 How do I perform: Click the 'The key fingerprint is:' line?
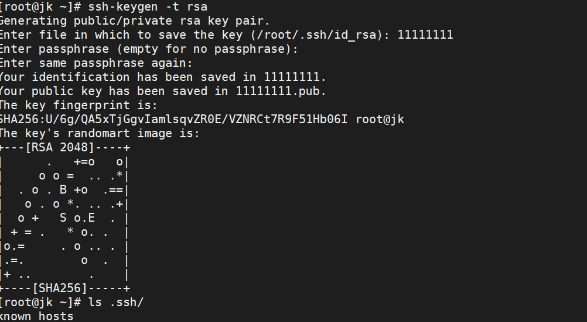point(79,106)
